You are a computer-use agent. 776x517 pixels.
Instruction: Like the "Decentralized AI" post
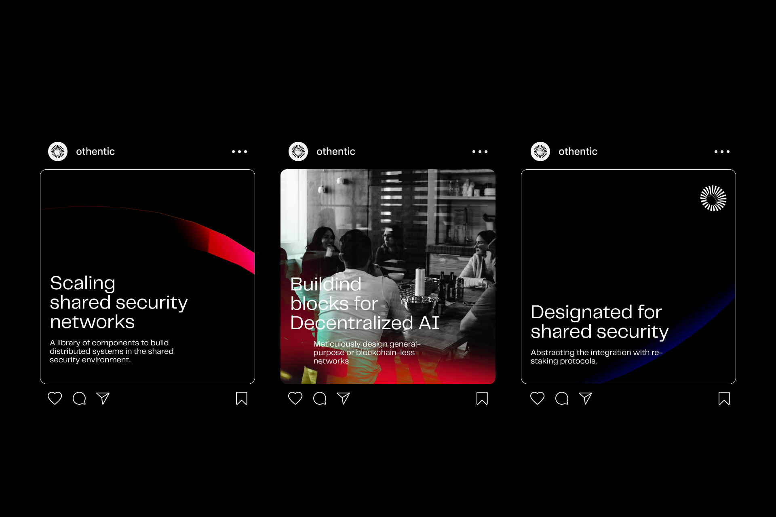[x=295, y=398]
